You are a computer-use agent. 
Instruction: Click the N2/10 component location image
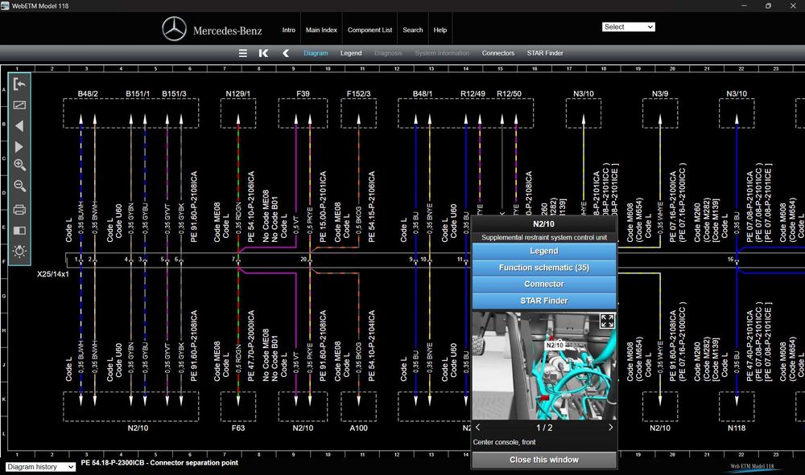coord(544,366)
